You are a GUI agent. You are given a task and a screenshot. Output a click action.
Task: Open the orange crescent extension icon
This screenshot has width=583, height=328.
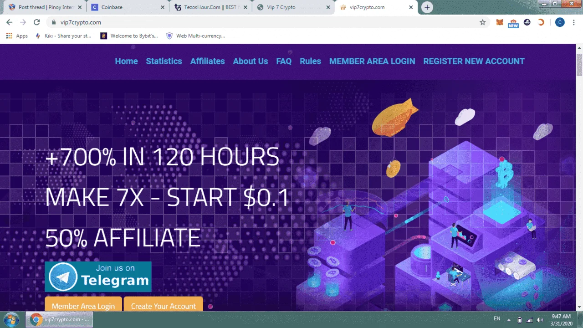[541, 22]
